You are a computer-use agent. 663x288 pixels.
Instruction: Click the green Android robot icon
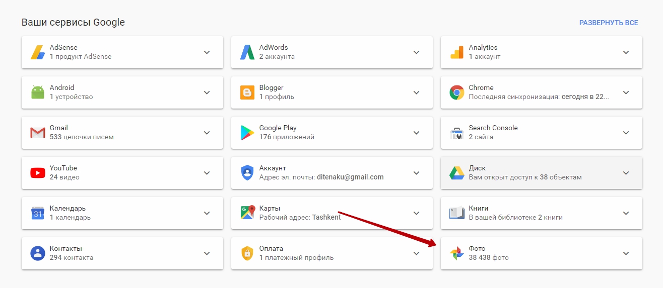[x=38, y=92]
